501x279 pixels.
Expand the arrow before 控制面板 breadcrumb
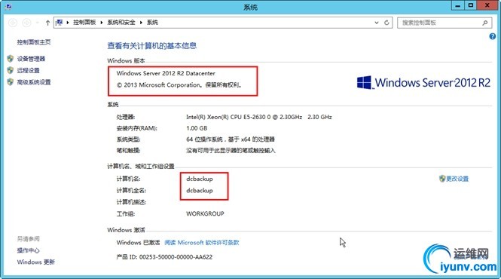pyautogui.click(x=68, y=23)
